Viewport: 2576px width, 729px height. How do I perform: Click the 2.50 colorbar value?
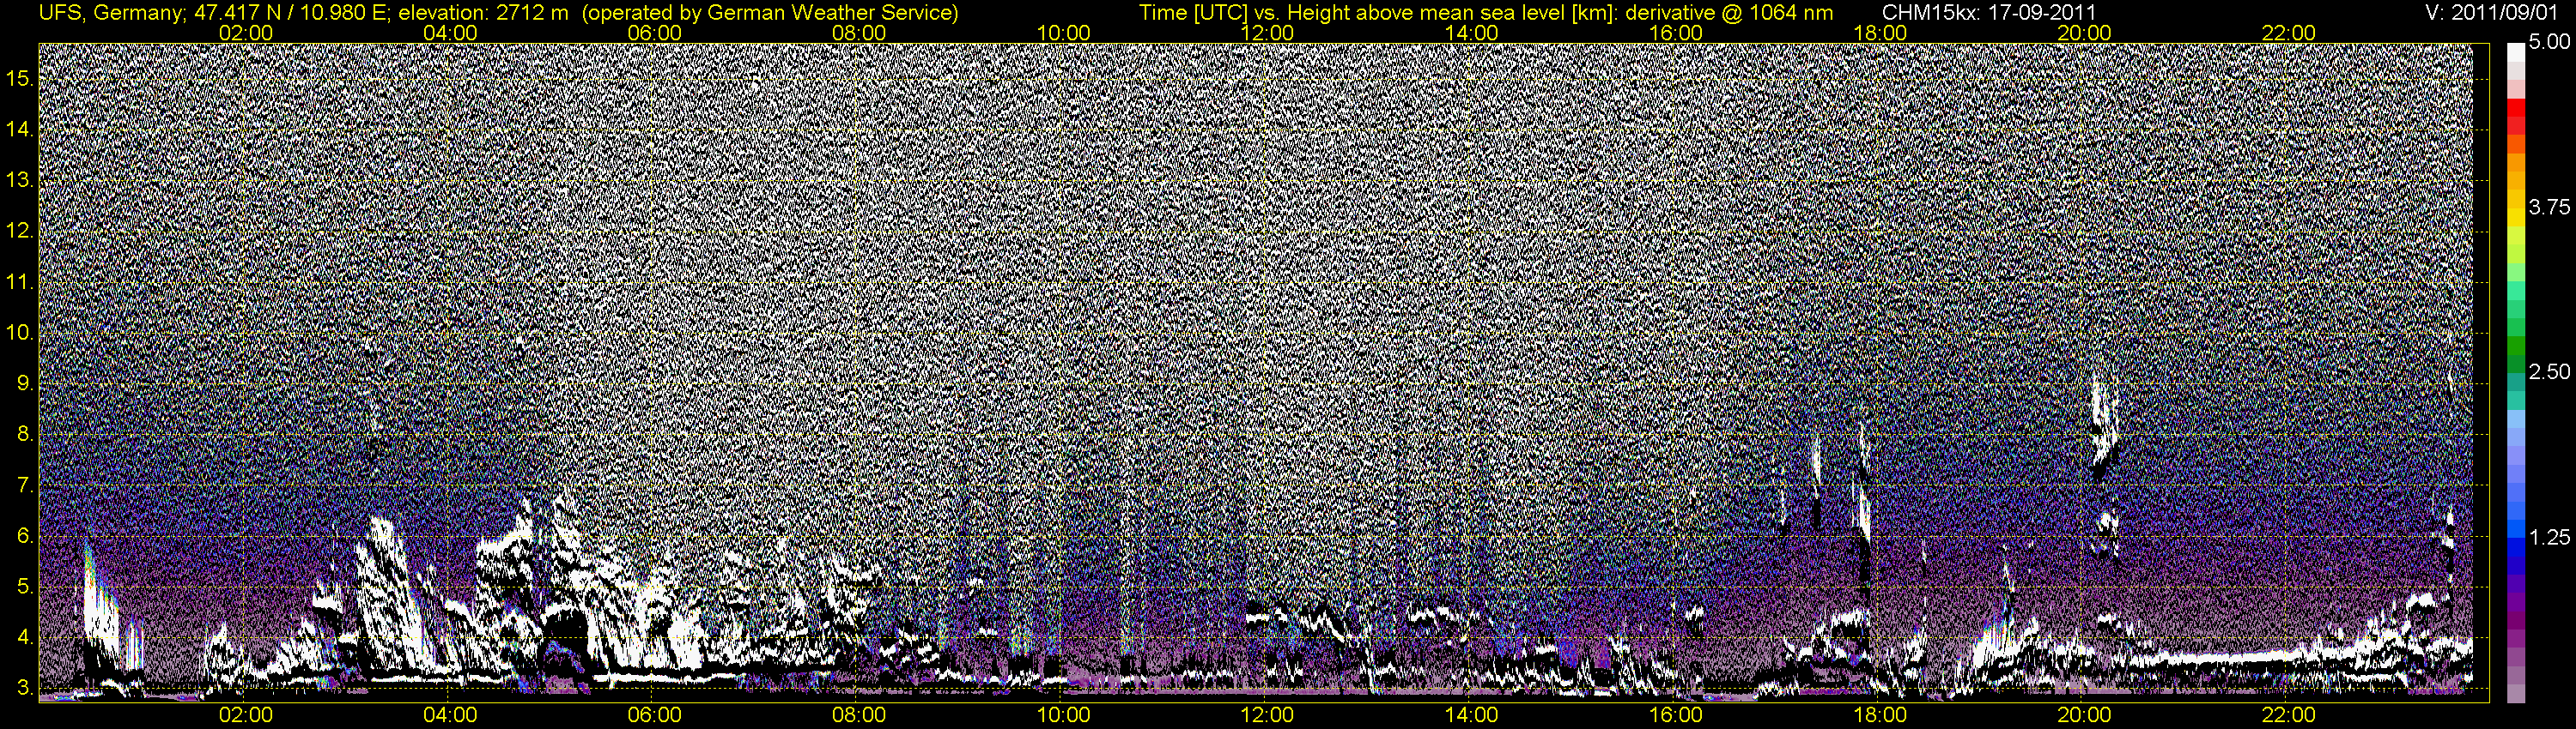click(x=2549, y=371)
